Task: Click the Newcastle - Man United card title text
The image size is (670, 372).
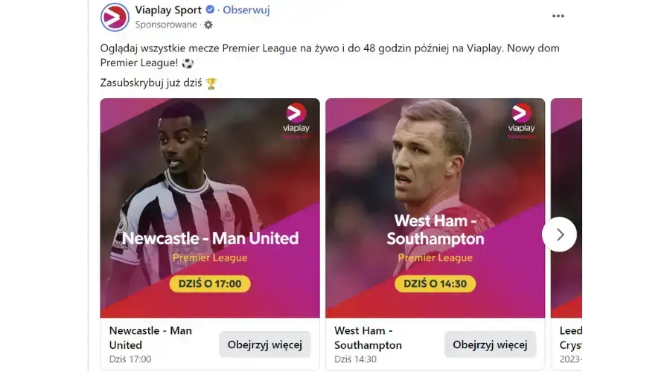Action: pos(150,338)
